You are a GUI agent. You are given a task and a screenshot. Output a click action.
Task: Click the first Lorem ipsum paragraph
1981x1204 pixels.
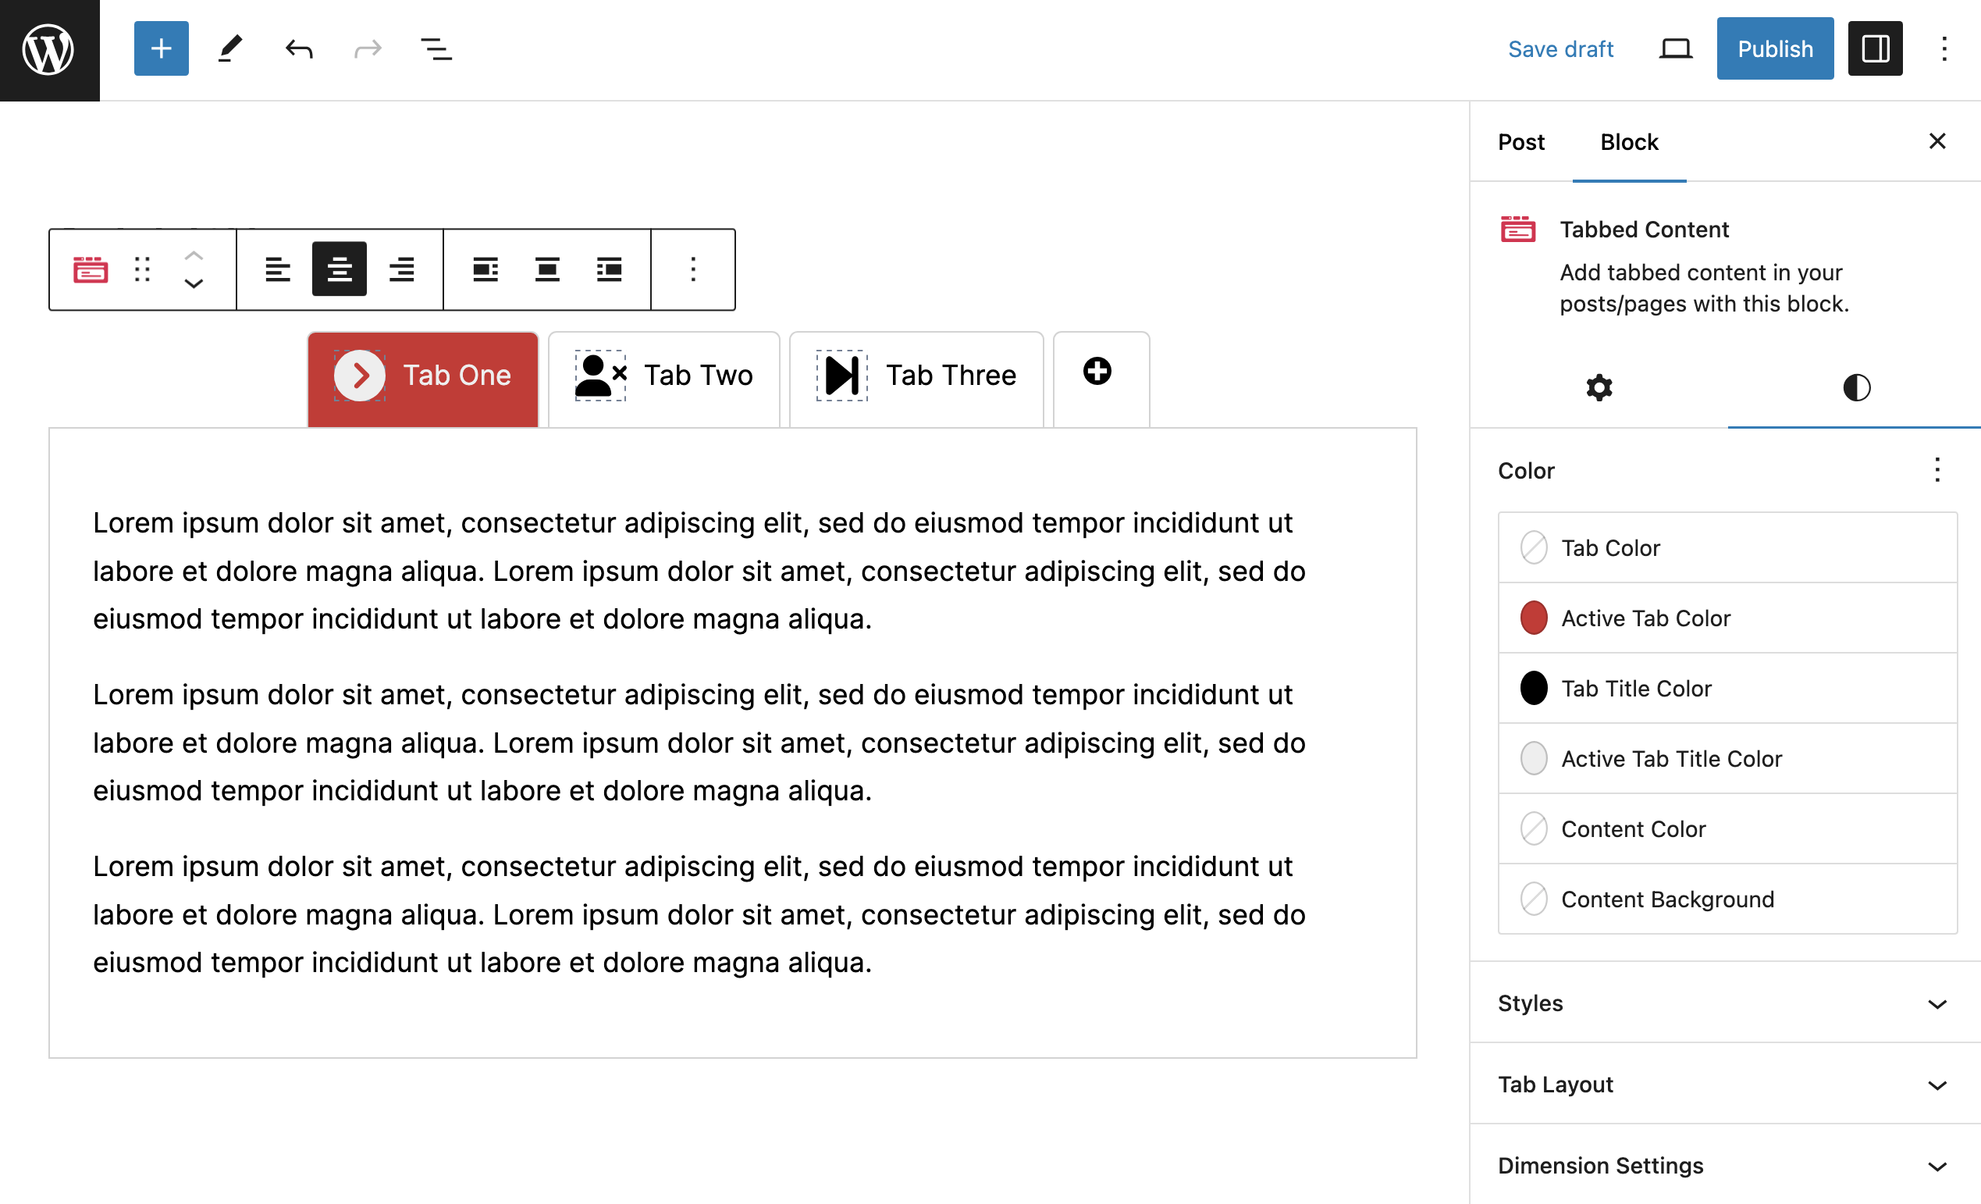tap(699, 570)
